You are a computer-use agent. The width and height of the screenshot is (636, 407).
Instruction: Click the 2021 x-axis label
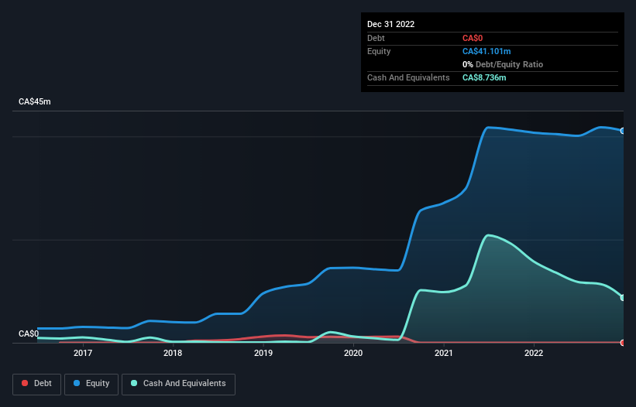click(444, 353)
